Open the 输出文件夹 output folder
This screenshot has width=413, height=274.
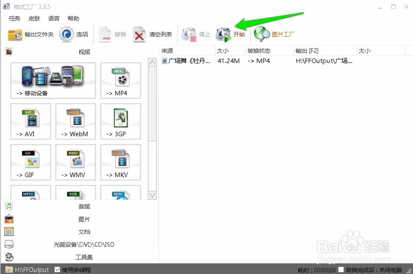click(31, 35)
